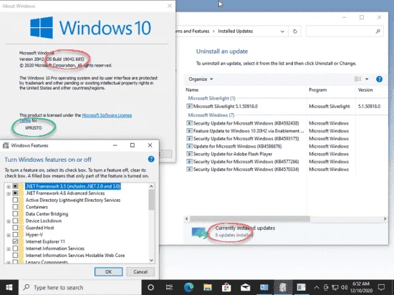Enable Device Lockdown checkbox
Screen dimensions: 394x295
coord(15,221)
